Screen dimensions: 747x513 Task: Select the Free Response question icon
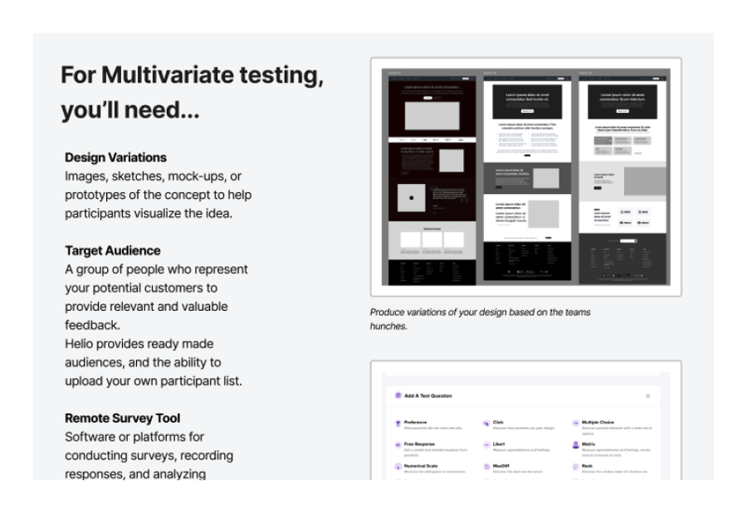tap(398, 445)
